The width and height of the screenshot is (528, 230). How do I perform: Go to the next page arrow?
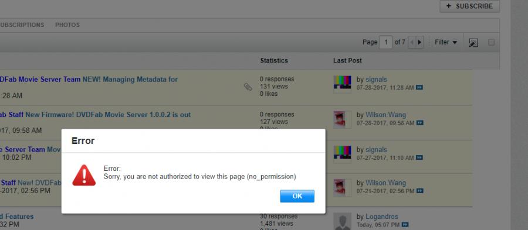(419, 42)
